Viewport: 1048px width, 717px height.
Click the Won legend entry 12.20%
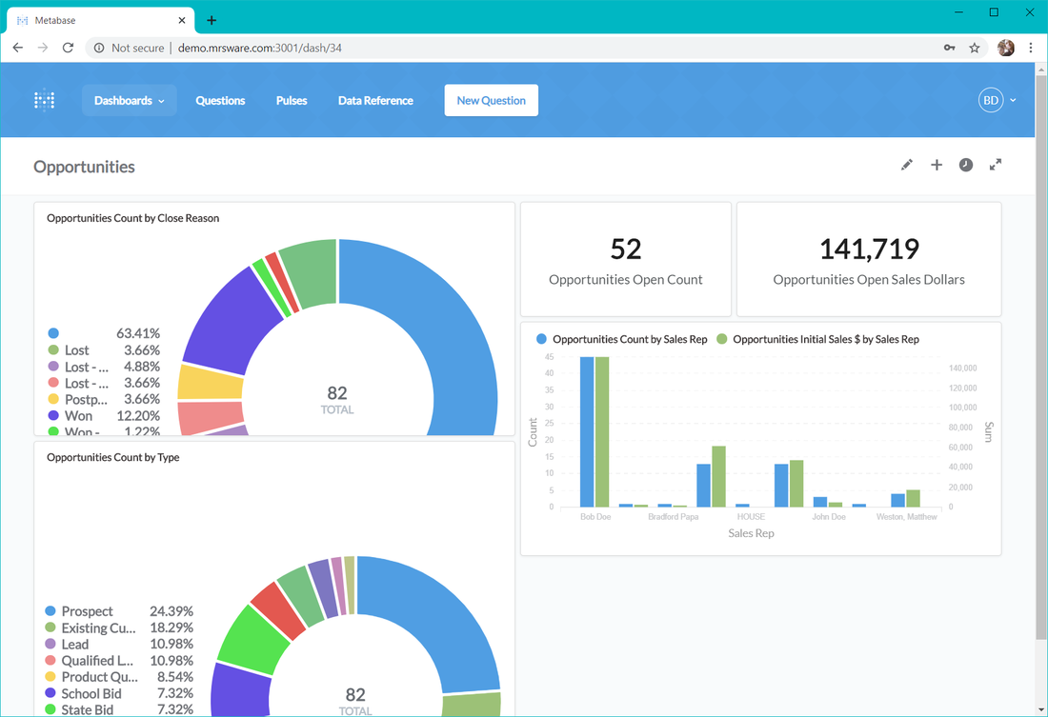pyautogui.click(x=104, y=416)
